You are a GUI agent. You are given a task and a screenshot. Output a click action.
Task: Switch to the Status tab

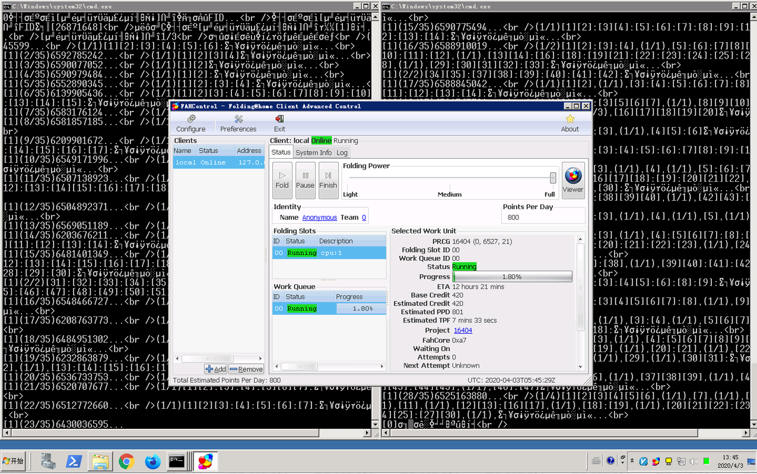coord(281,152)
